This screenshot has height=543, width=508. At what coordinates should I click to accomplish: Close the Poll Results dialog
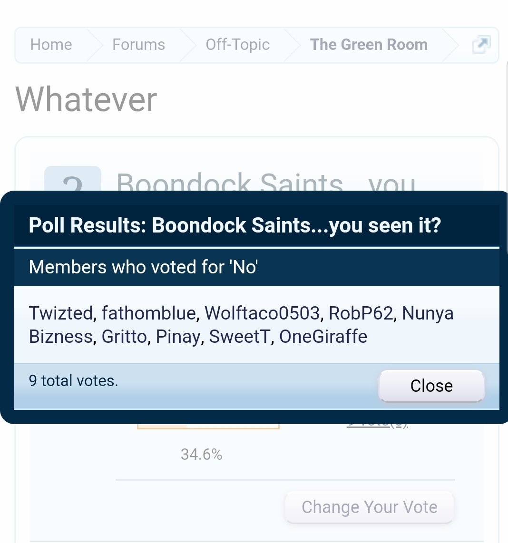[431, 386]
